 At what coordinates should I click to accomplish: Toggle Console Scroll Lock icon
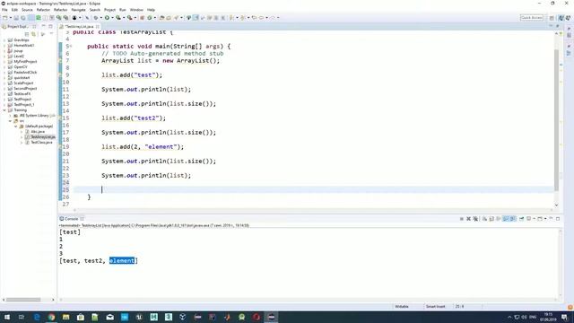tap(491, 219)
